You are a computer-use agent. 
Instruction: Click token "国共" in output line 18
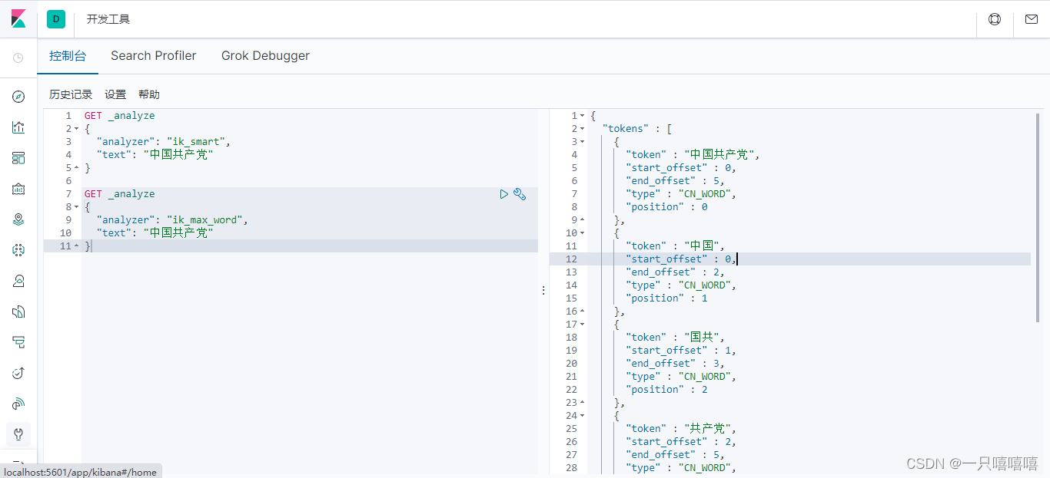pos(702,338)
